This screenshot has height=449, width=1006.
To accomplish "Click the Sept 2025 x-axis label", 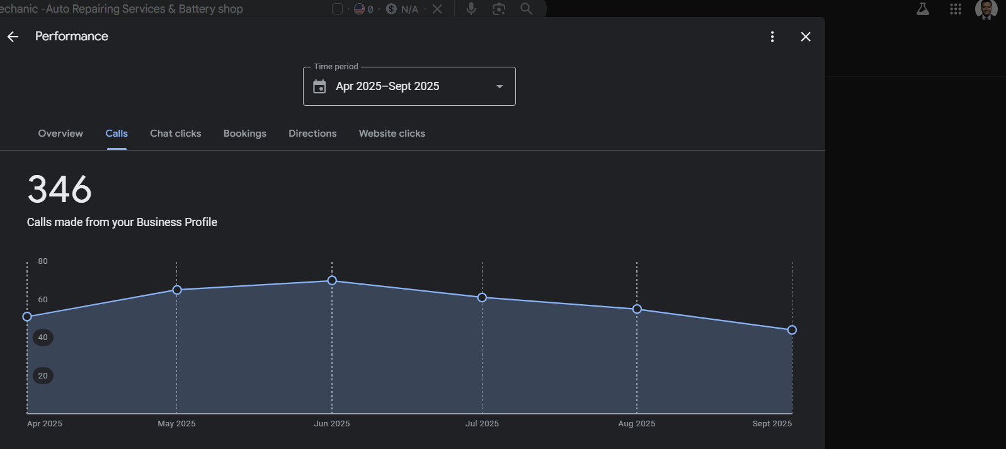I will tap(772, 424).
